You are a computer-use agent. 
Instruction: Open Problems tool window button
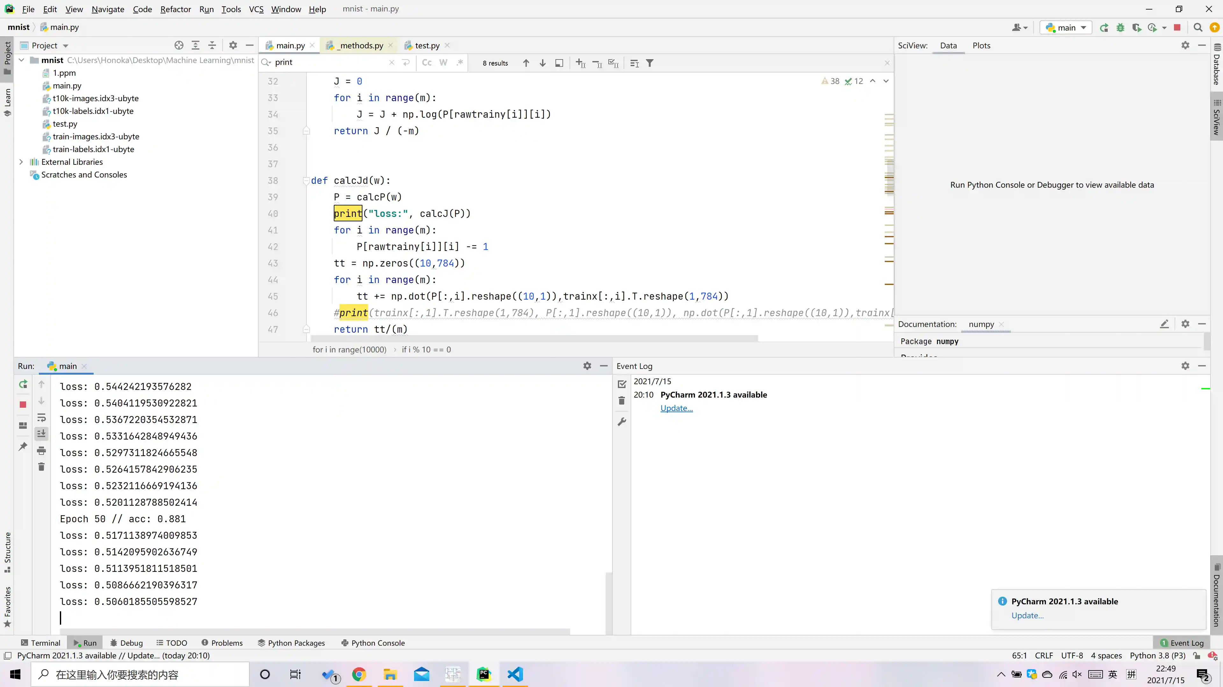coord(222,643)
